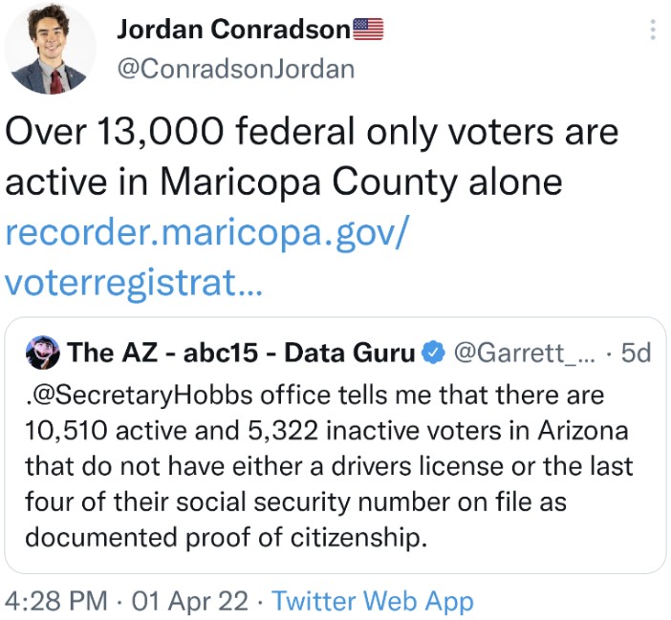Viewport: 671px width, 620px height.
Task: Open the Twitter Web App source link
Action: pos(373,601)
